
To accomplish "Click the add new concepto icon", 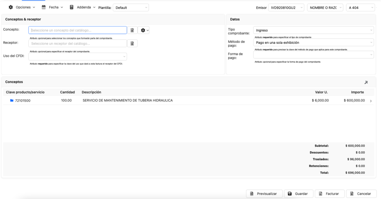I will (x=132, y=30).
